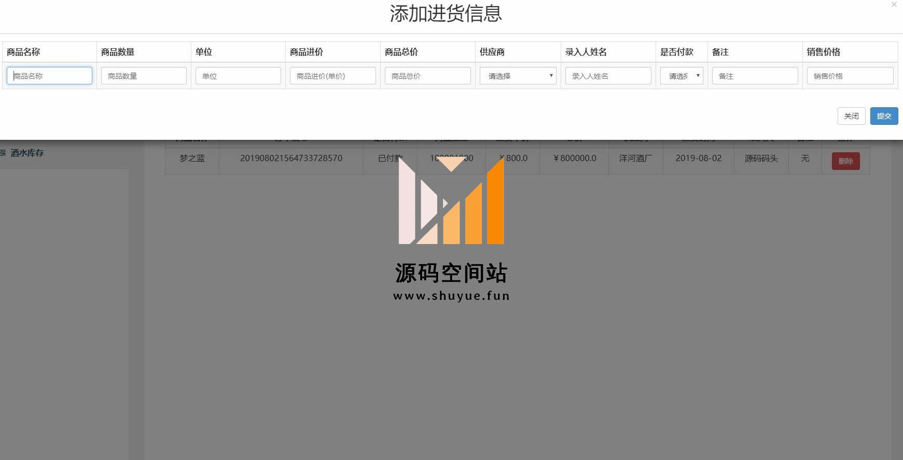The width and height of the screenshot is (903, 460).
Task: Click the 无 remark cell
Action: tap(805, 158)
